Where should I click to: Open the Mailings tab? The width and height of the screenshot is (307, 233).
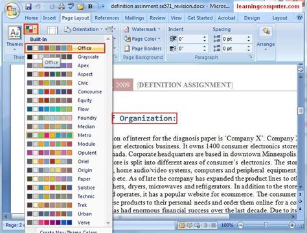coord(134,18)
